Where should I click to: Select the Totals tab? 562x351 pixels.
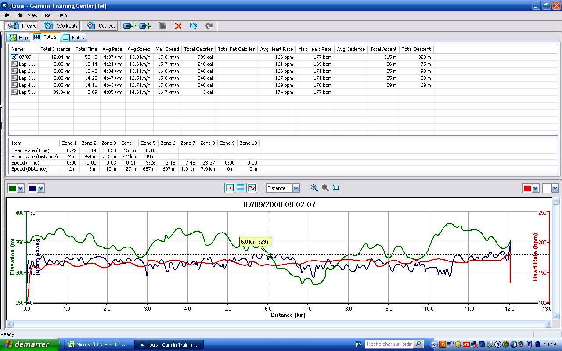45,37
